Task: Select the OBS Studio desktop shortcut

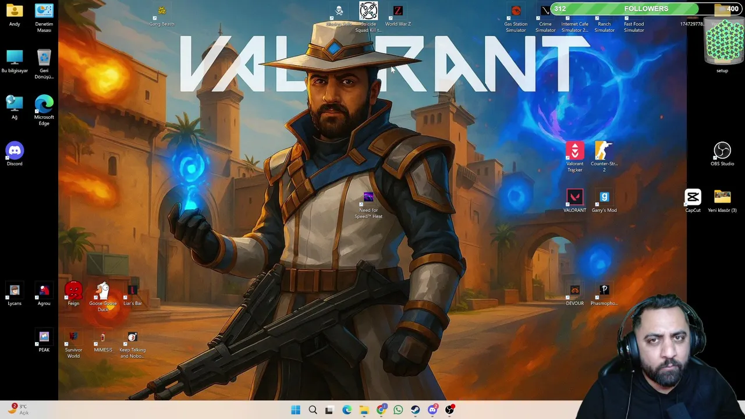Action: click(722, 155)
